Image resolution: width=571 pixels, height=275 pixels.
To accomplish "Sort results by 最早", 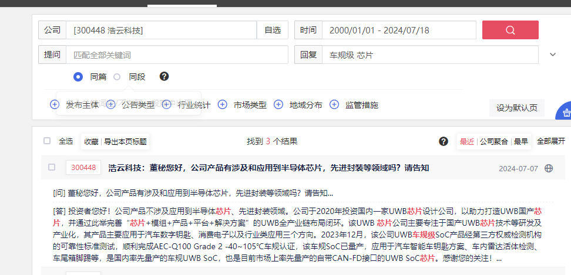I will (x=521, y=141).
